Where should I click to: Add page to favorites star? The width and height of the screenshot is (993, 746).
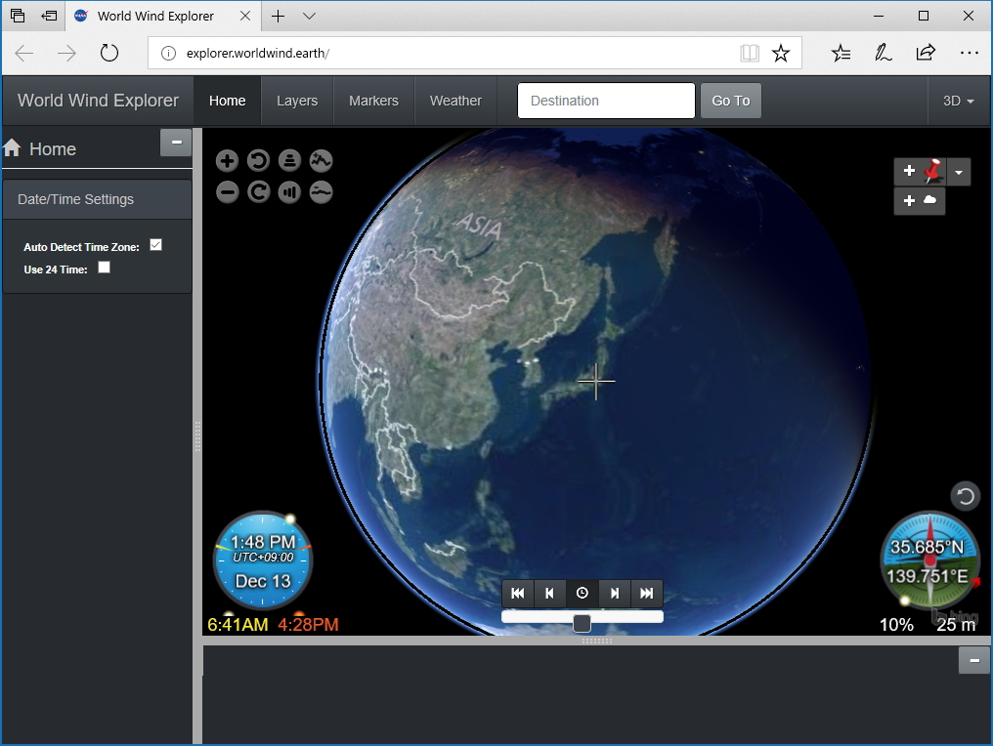781,53
